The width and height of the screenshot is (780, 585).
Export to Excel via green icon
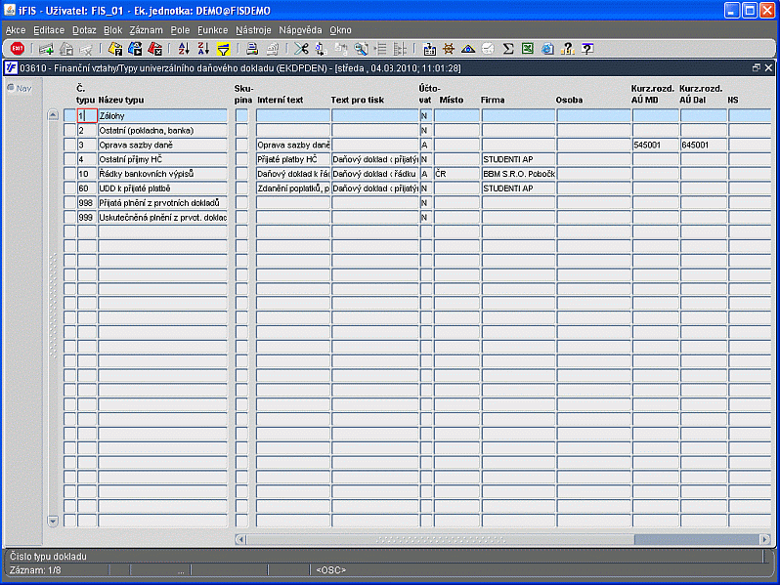click(528, 48)
